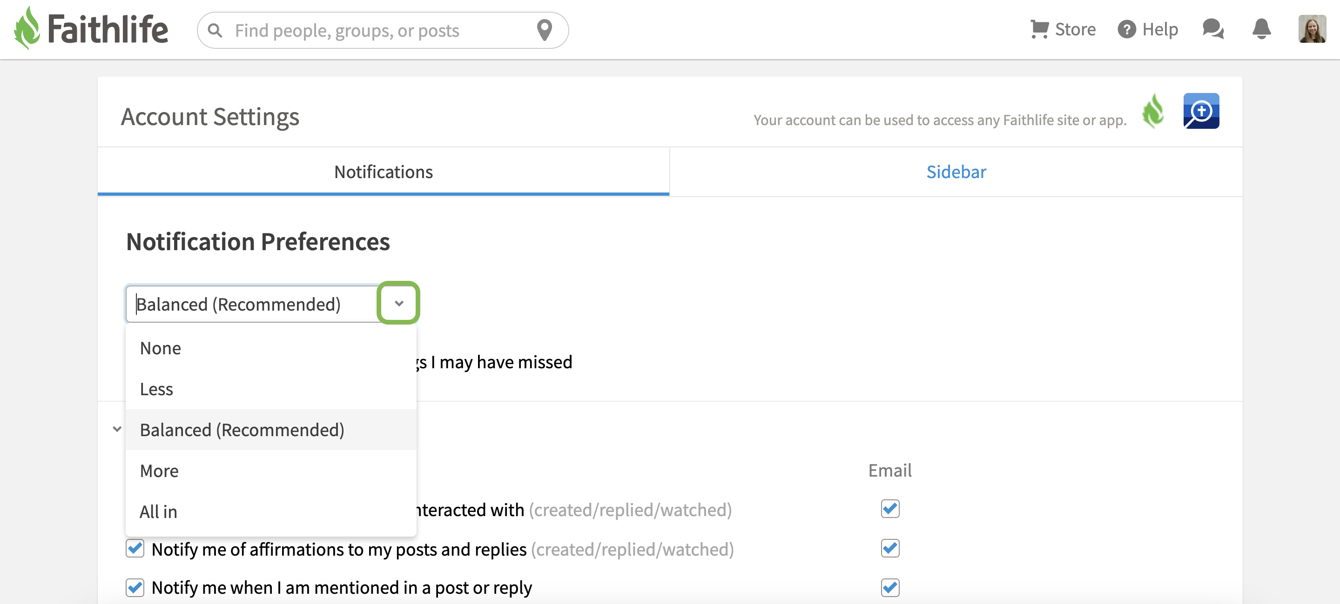The image size is (1340, 604).
Task: Switch to the Sidebar tab
Action: pos(956,172)
